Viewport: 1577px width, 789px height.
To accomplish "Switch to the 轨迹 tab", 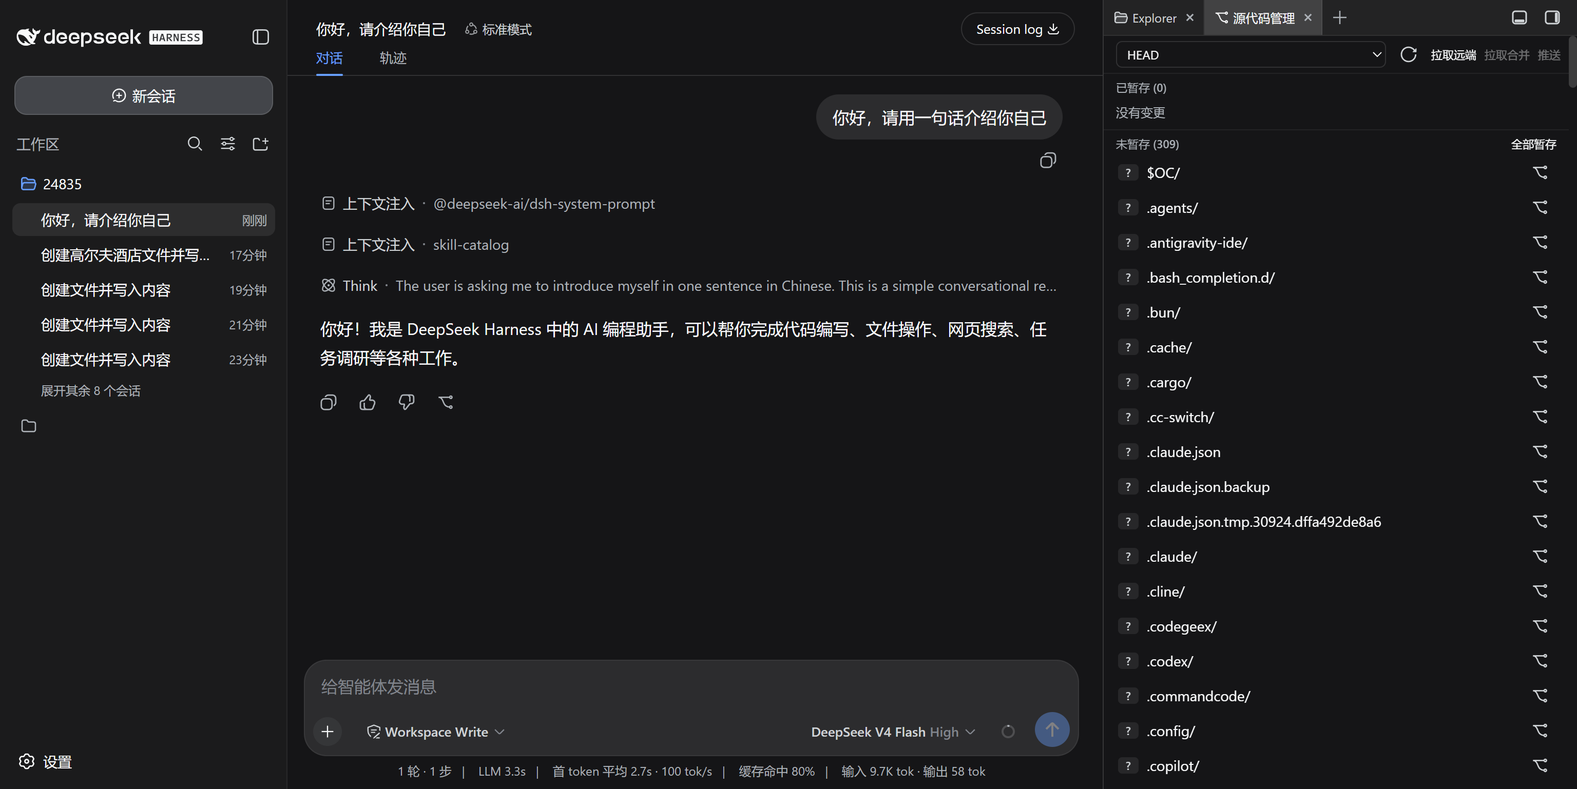I will pyautogui.click(x=393, y=58).
